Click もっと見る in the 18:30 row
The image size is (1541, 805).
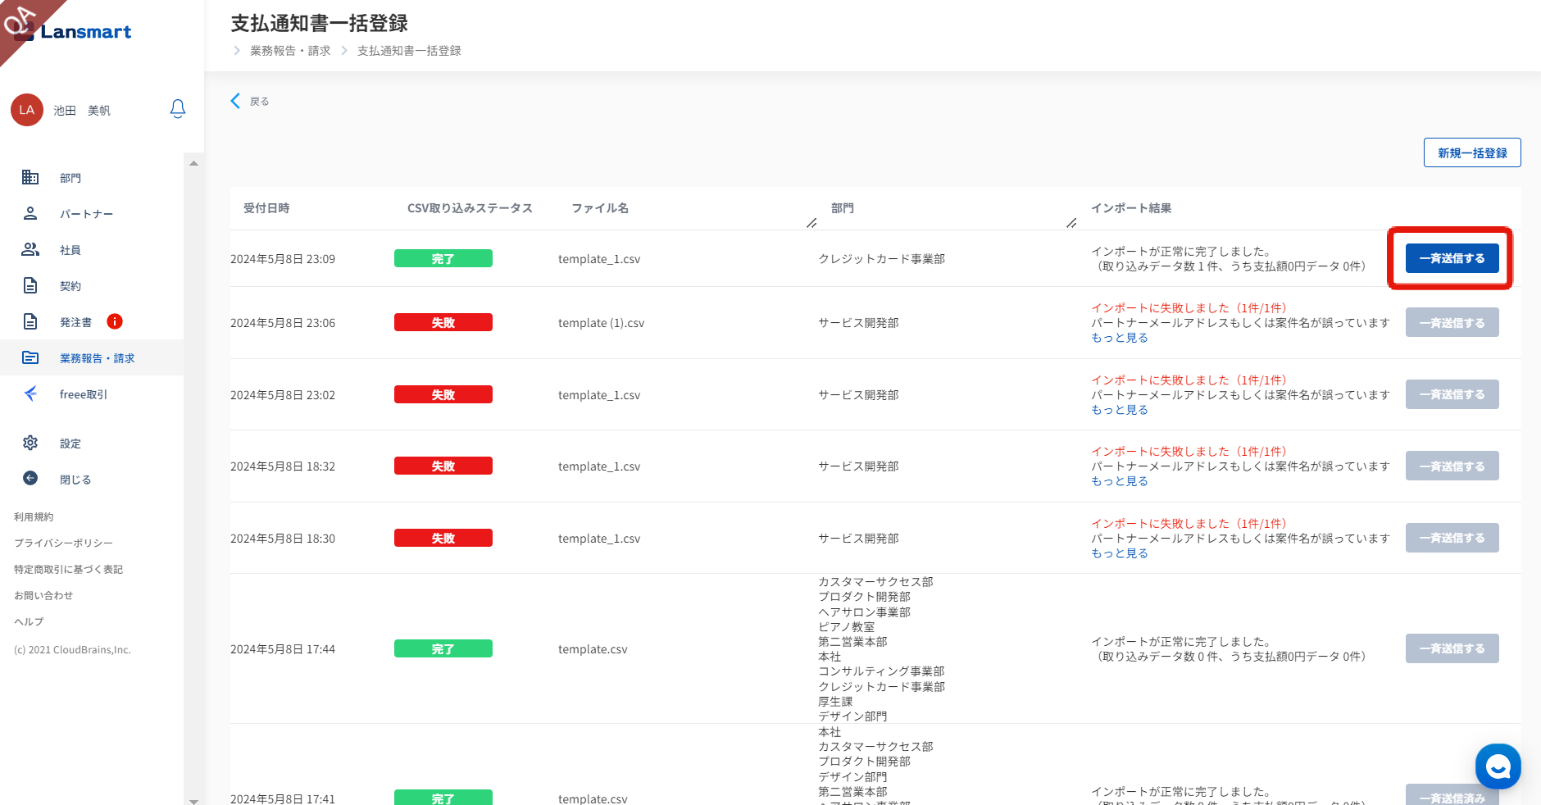pos(1120,553)
